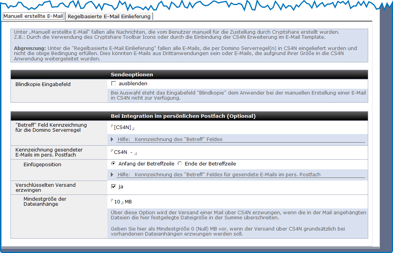Screen dimensions: 393x253
Task: Click the Mindestgröße der Dateianhänge label
Action: coord(45,201)
